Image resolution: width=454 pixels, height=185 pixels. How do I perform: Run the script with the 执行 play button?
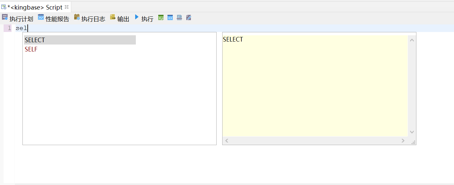[x=144, y=18]
